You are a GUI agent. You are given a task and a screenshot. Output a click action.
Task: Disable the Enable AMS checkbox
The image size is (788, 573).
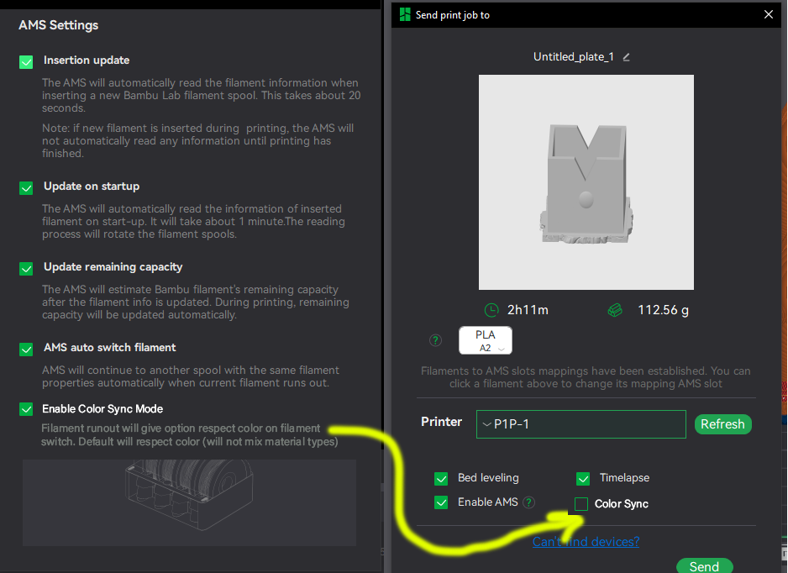(x=441, y=502)
